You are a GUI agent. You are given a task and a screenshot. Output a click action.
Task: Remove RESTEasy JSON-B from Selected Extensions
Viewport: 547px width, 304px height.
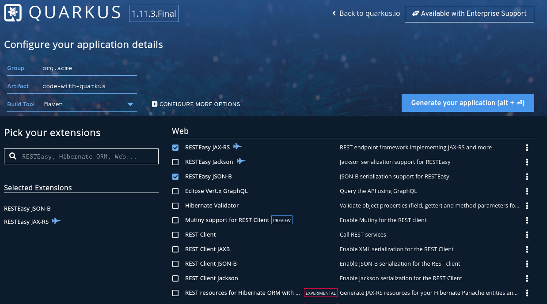pos(27,209)
